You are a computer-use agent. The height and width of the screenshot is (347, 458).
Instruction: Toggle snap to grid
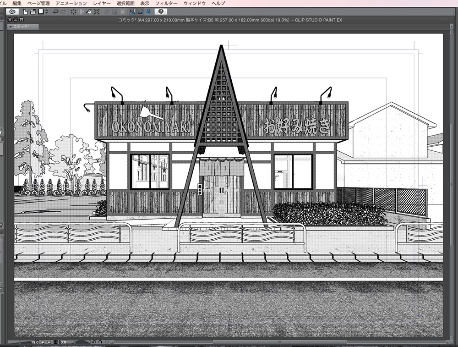(x=148, y=12)
